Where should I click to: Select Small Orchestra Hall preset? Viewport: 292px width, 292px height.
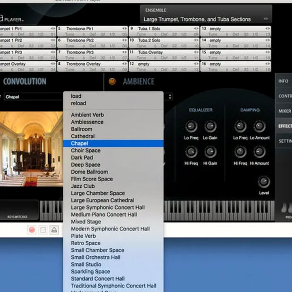tap(114, 257)
